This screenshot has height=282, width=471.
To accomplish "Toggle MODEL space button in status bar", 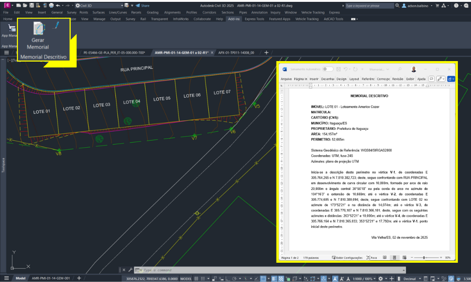I will click(x=186, y=279).
